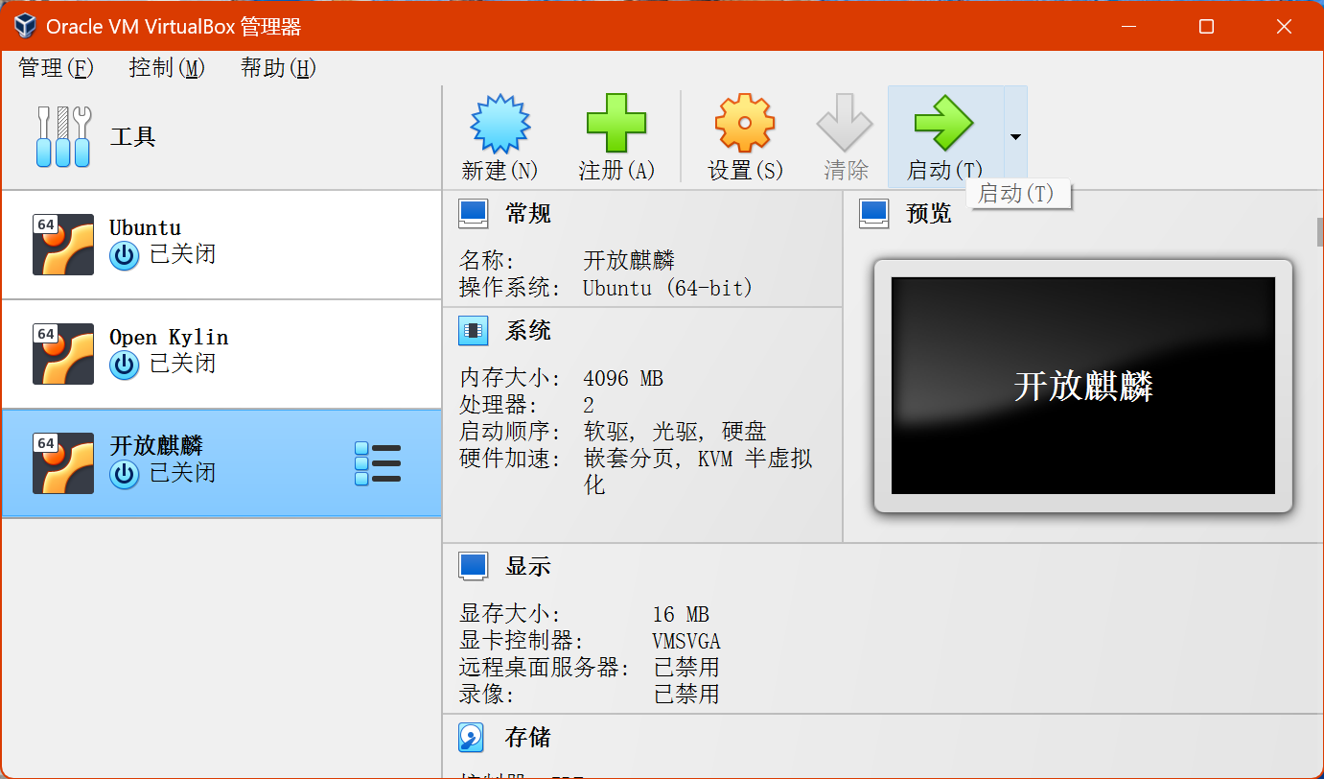Expand the dropdown arrow beside 启动(T)
Screen dimensions: 1324x779
[x=1015, y=137]
